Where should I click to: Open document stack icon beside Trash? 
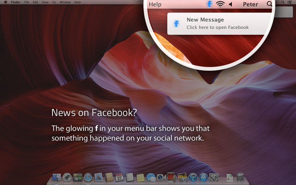tap(229, 178)
